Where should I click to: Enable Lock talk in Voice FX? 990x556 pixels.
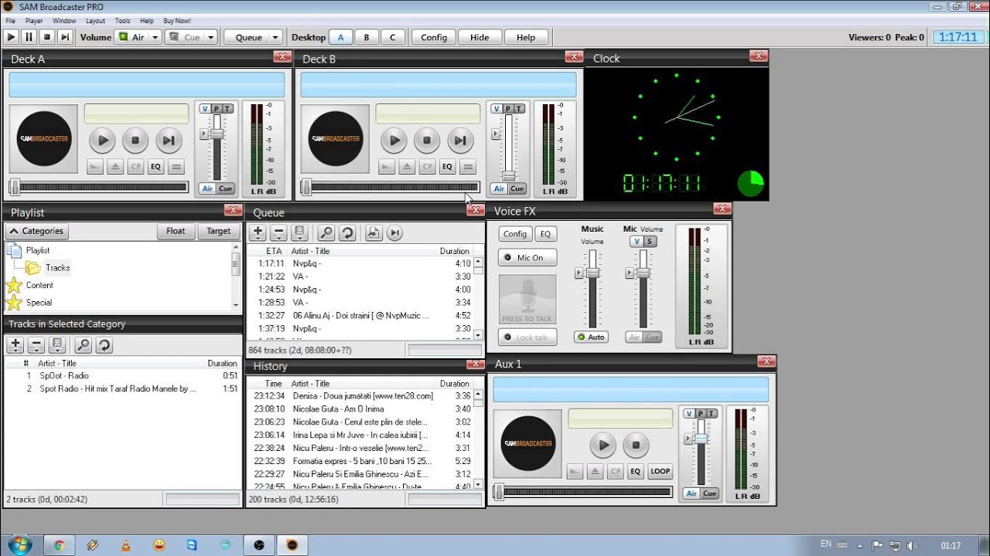pyautogui.click(x=527, y=337)
